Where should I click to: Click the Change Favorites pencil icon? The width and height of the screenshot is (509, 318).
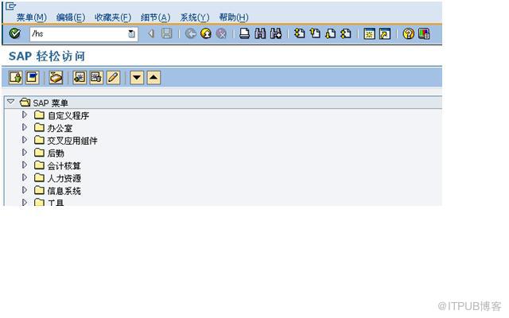[x=113, y=78]
